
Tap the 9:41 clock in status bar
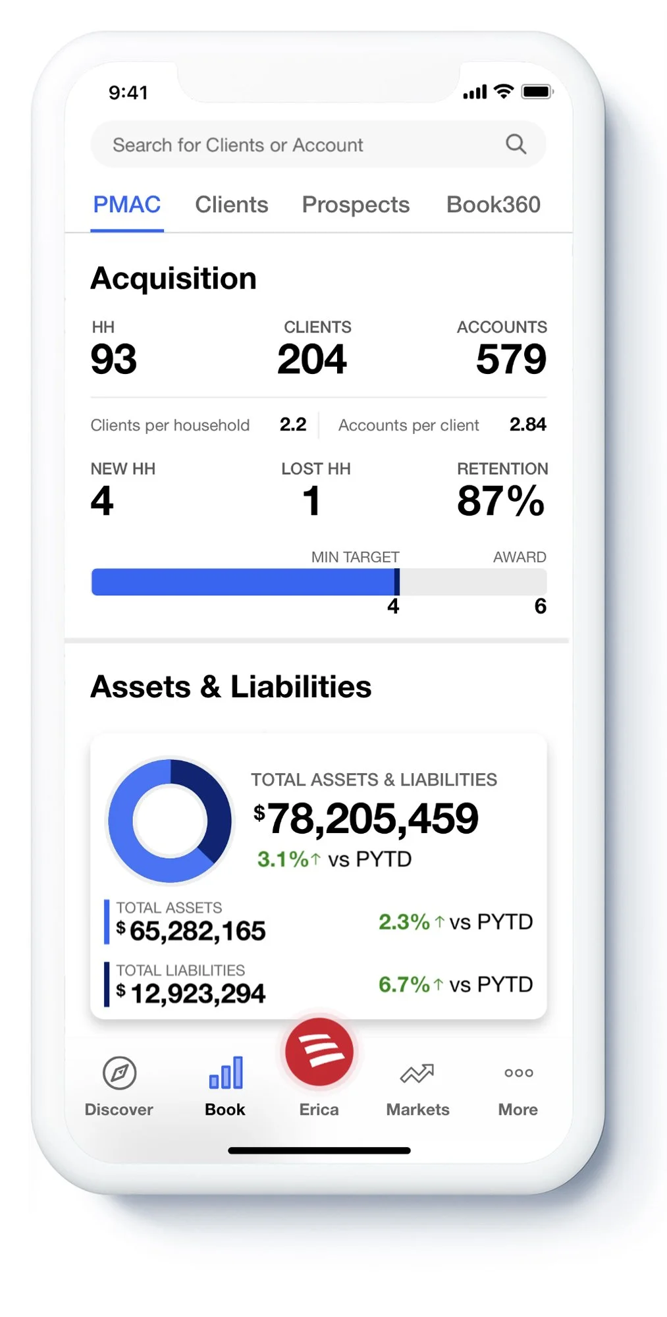128,92
